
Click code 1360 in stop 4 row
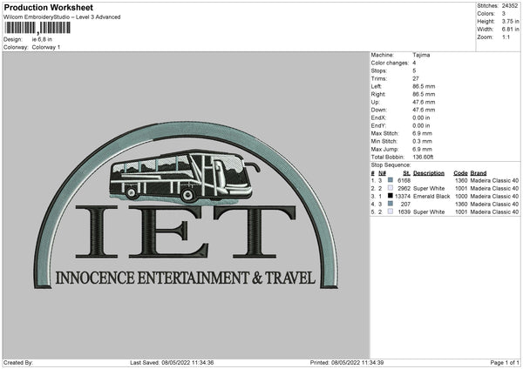tap(461, 204)
